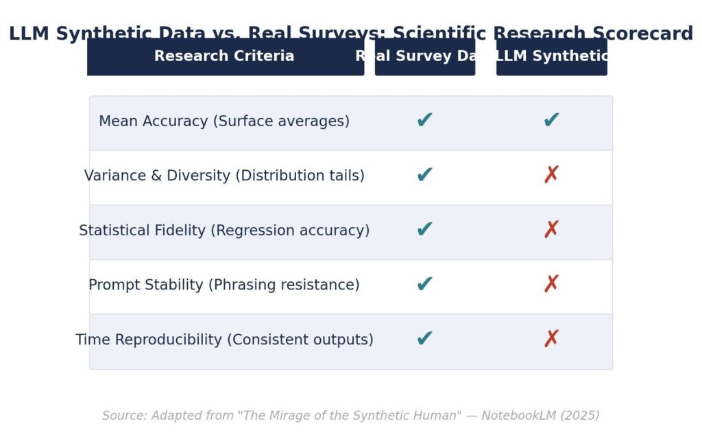
Task: Click LLM Synthetic red X for Statistical Fidelity
Action: 551,230
